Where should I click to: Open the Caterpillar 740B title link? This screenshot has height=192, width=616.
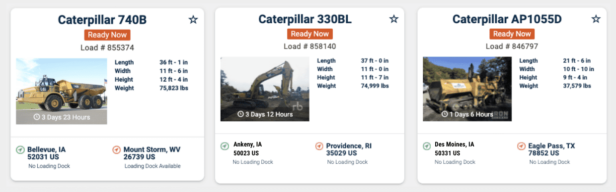(x=102, y=20)
